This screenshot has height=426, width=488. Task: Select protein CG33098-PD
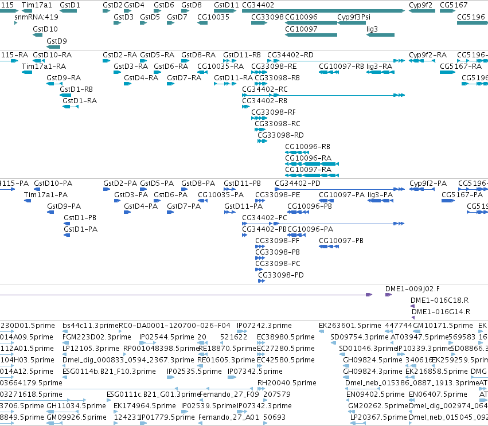(x=281, y=275)
